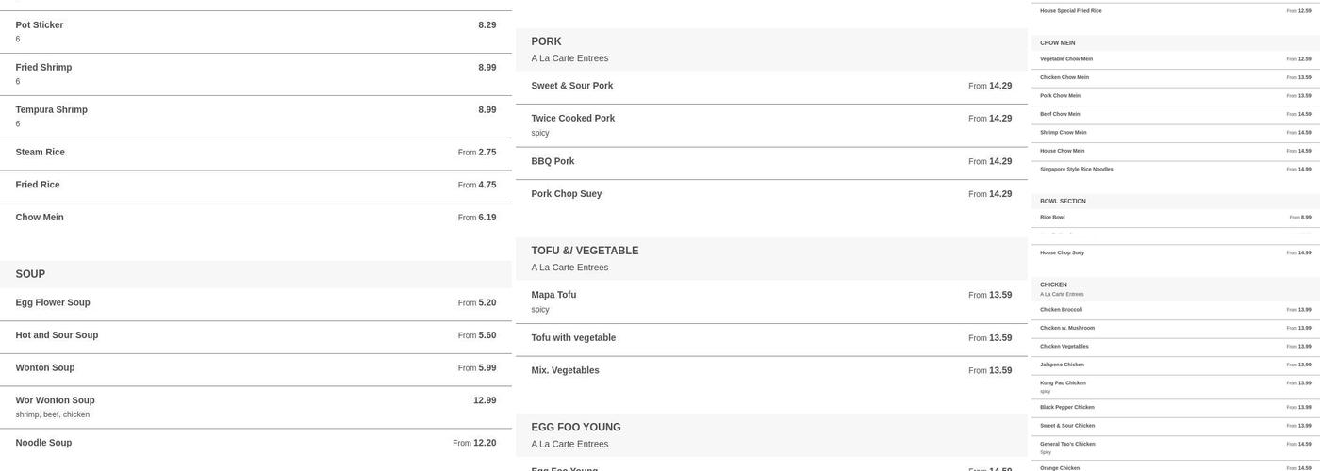The image size is (1320, 471).
Task: Choose the Mapa Tofu item
Action: click(x=771, y=301)
